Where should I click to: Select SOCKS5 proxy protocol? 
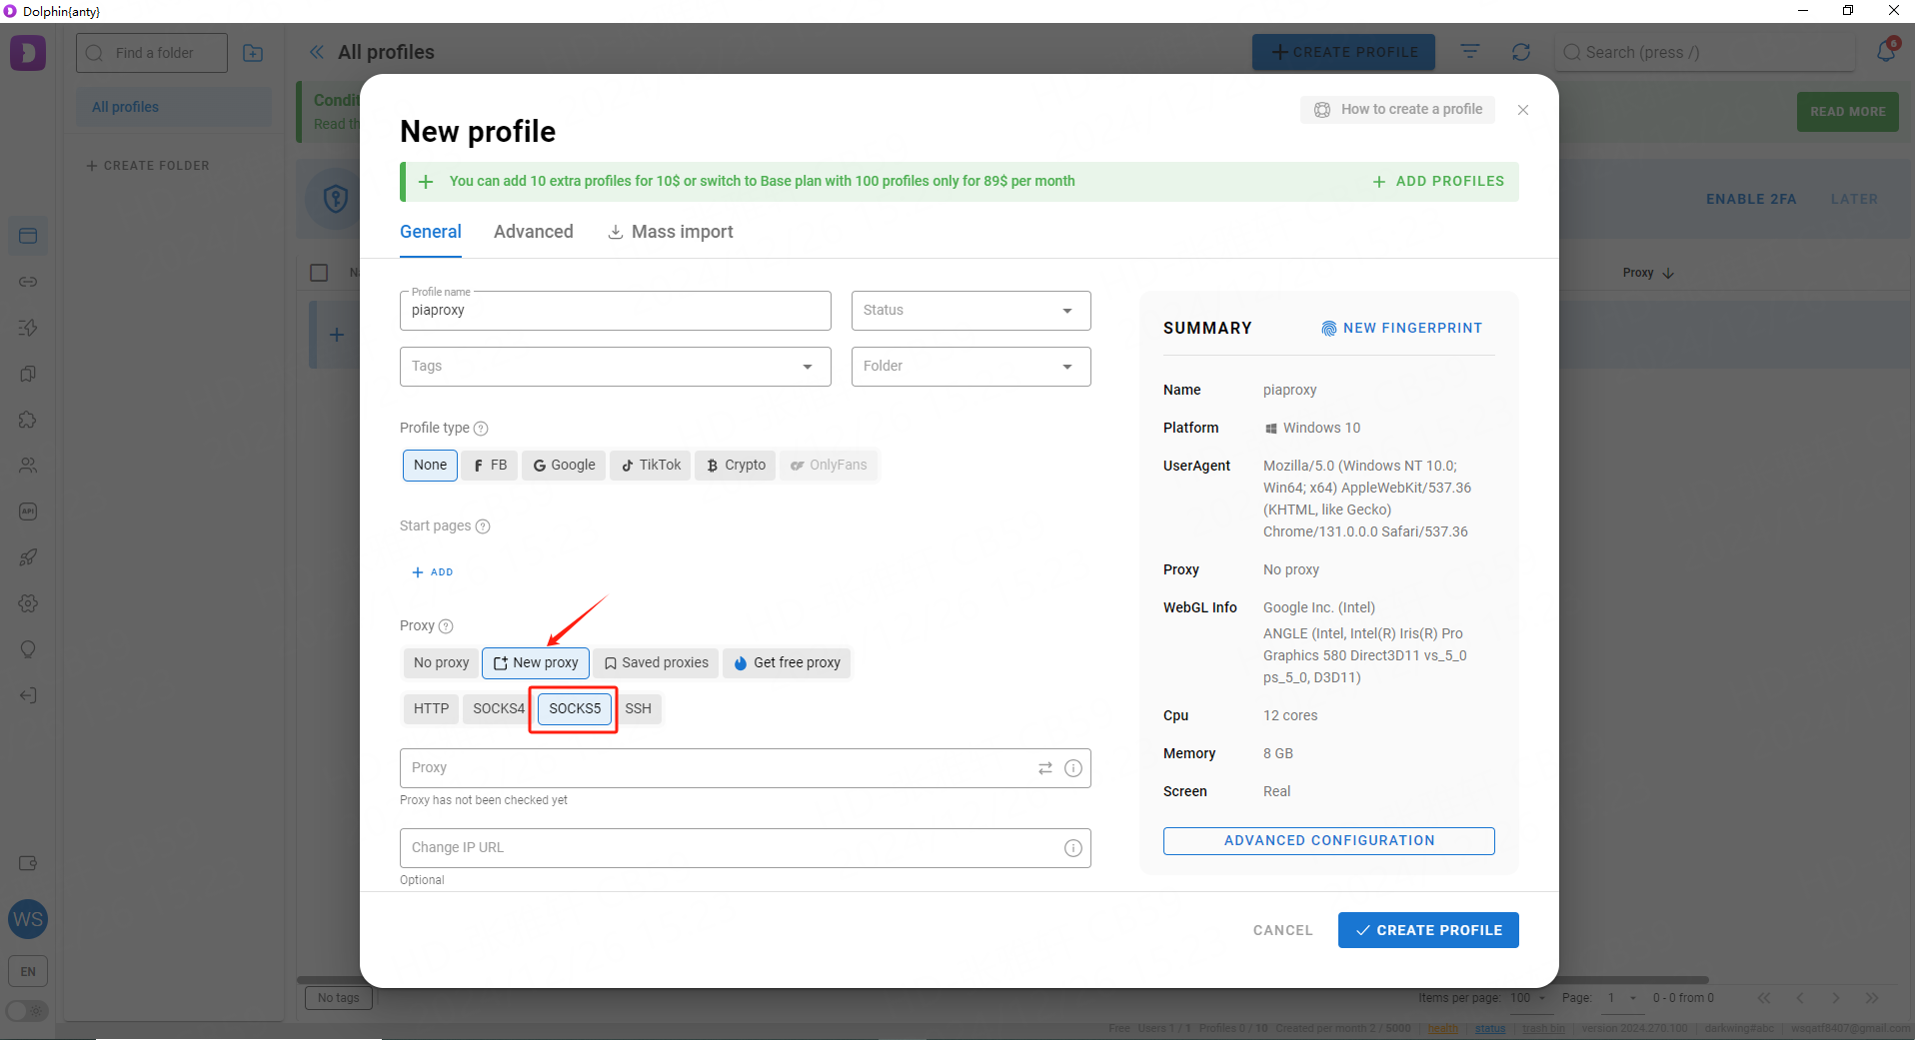click(575, 709)
